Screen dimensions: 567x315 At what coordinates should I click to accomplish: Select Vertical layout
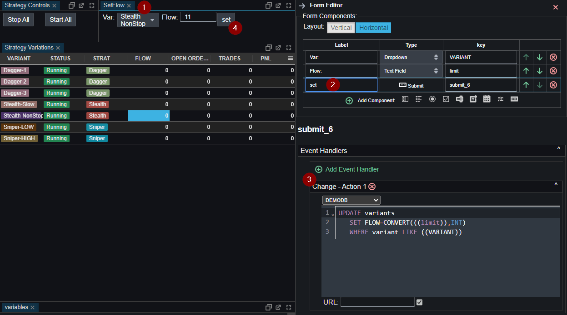(341, 28)
